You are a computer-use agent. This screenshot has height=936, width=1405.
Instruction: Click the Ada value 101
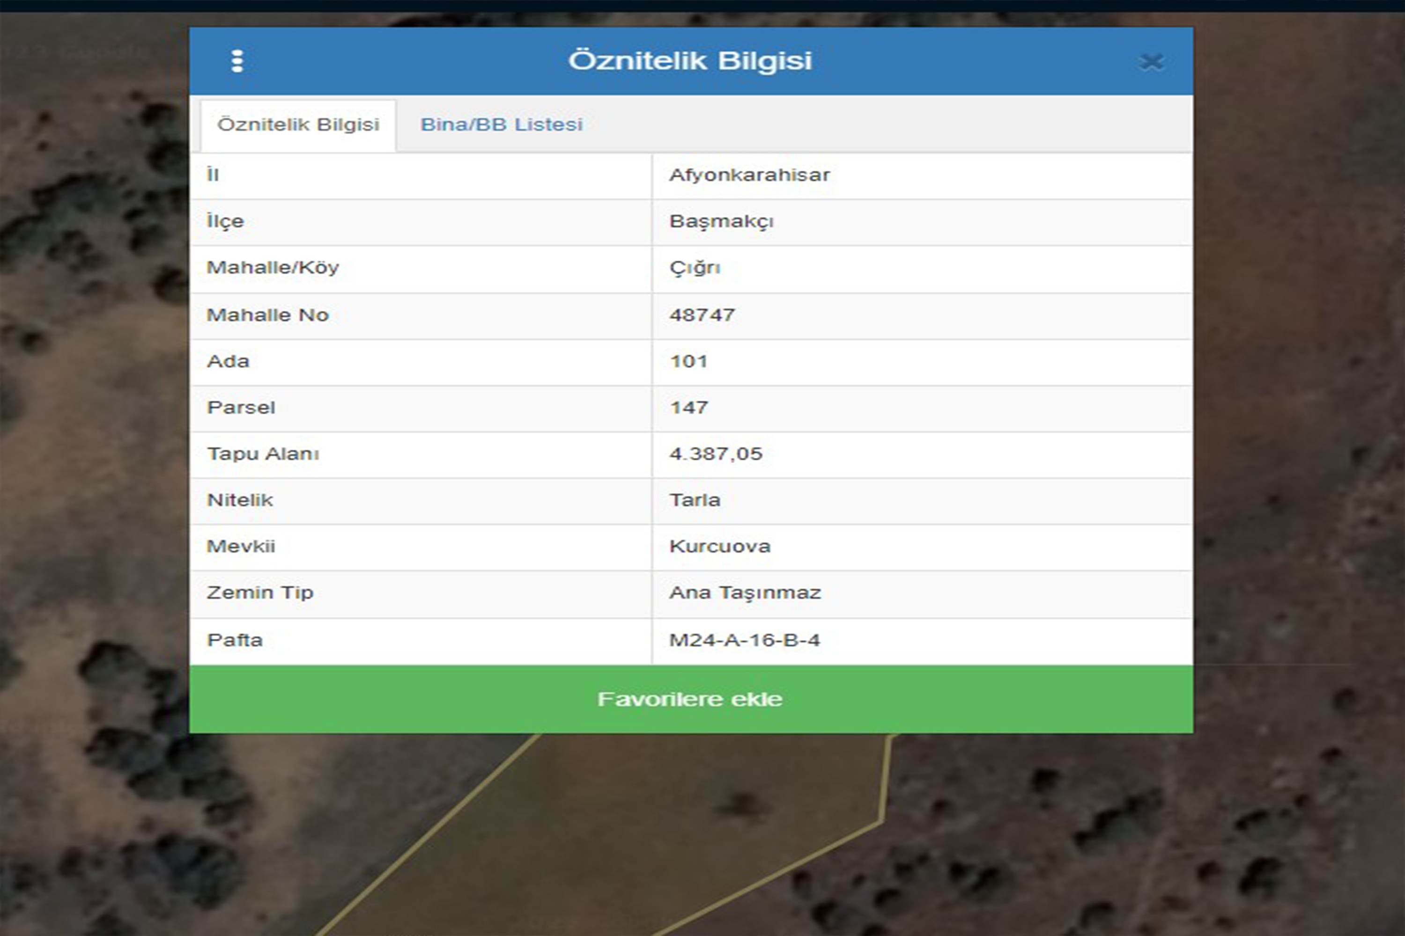point(688,361)
